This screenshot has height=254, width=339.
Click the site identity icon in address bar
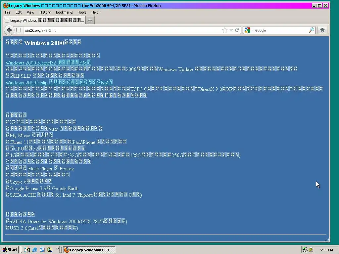click(x=19, y=30)
